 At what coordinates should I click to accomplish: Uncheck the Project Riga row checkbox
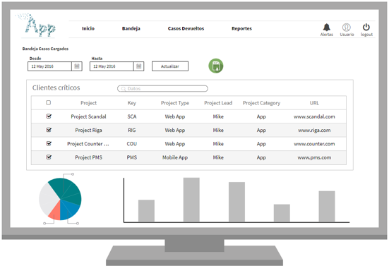(49, 130)
